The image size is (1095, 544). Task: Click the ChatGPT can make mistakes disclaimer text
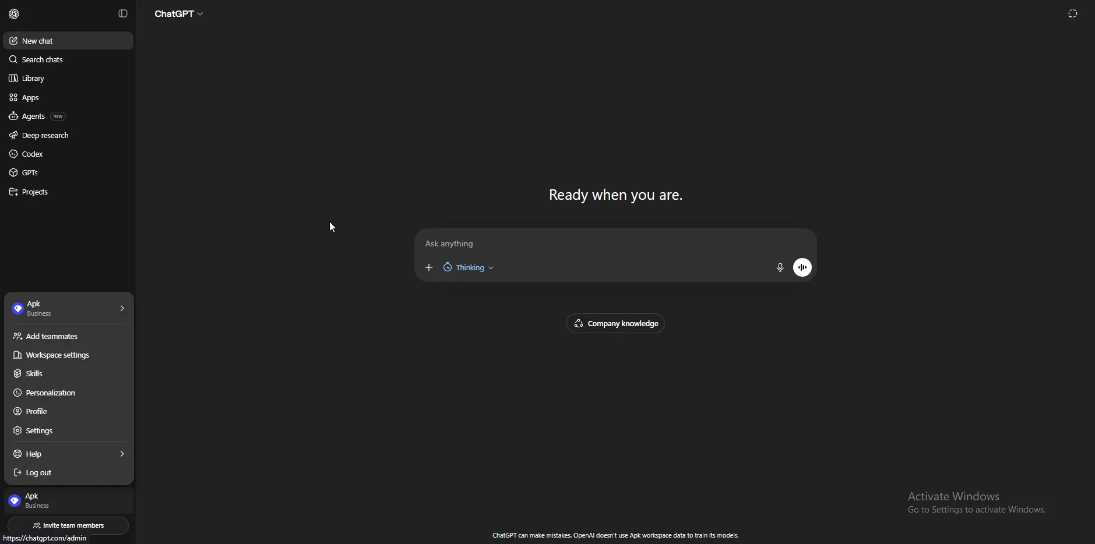615,535
